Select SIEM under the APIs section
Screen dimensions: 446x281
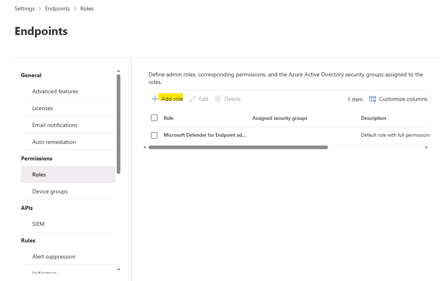coord(38,224)
